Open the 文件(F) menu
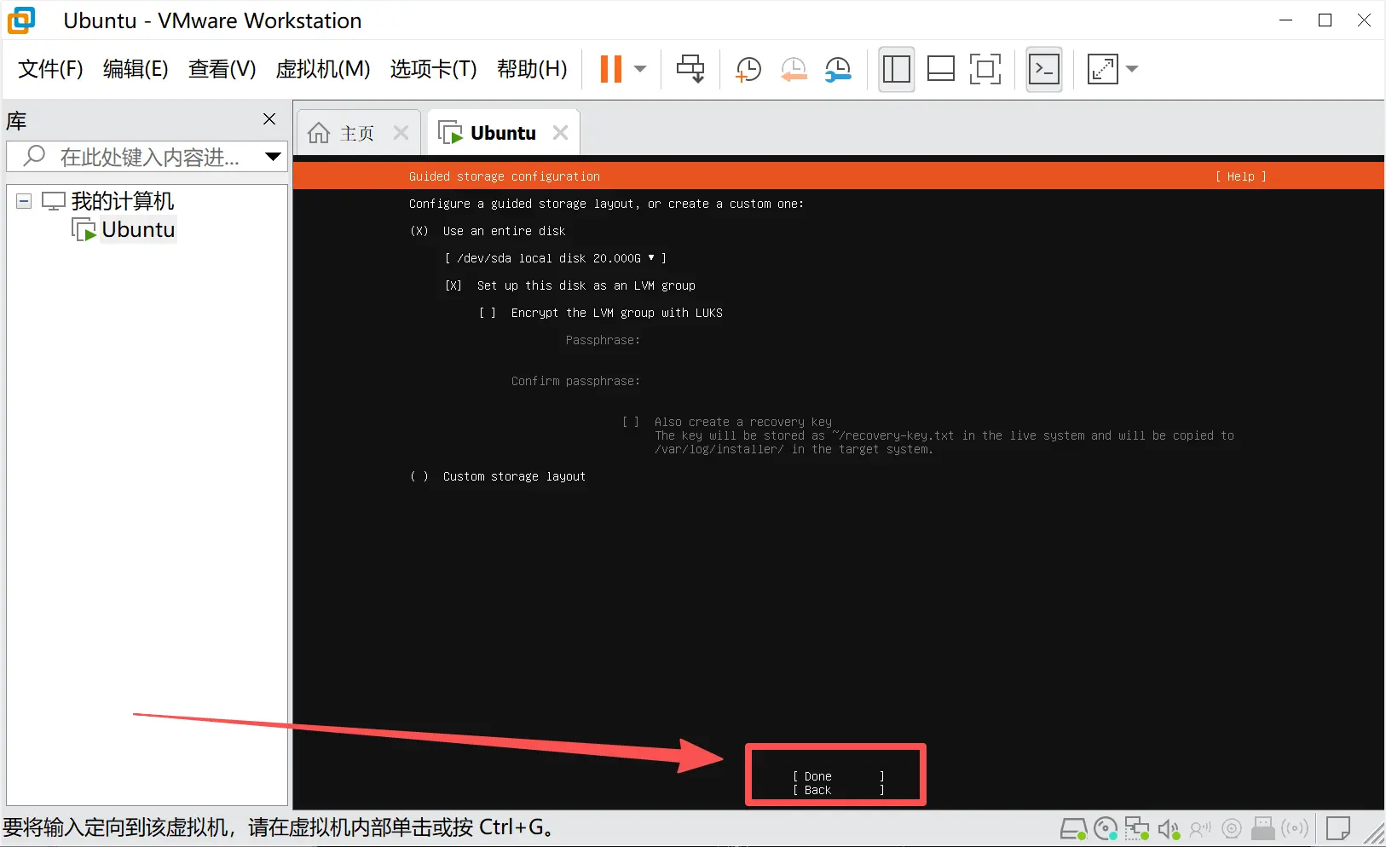Image resolution: width=1386 pixels, height=847 pixels. pos(50,69)
